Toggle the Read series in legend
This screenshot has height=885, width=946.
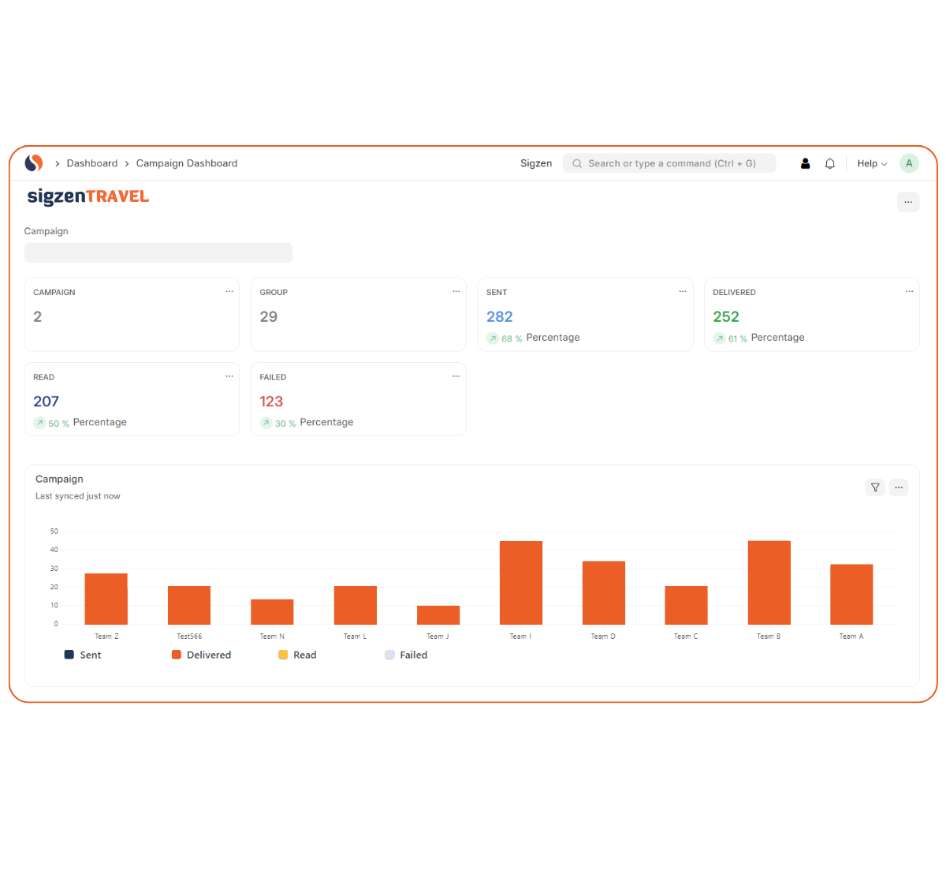click(x=297, y=655)
